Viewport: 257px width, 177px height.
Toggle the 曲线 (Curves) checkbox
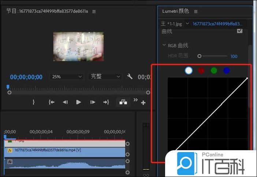(240, 31)
